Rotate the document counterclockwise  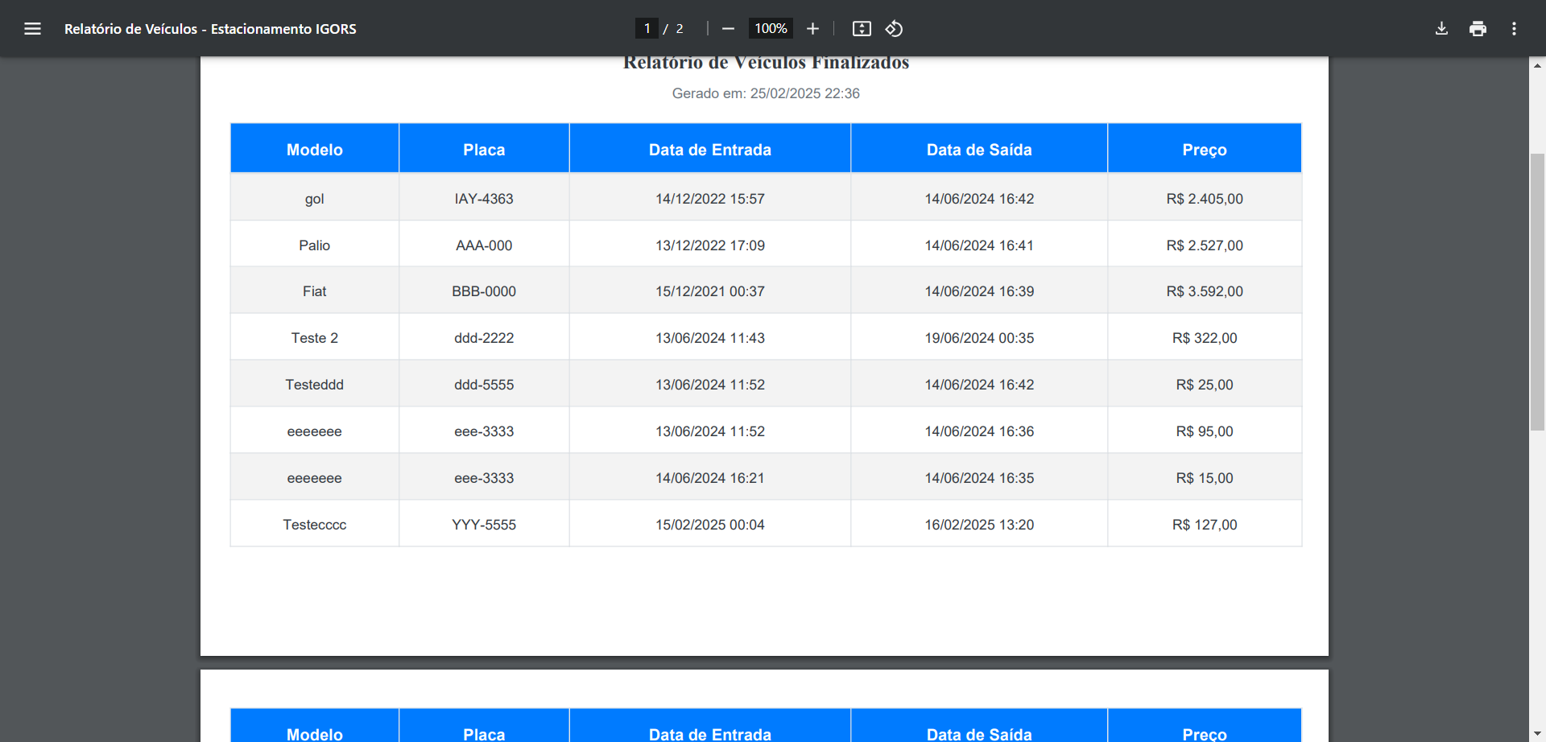pyautogui.click(x=894, y=29)
